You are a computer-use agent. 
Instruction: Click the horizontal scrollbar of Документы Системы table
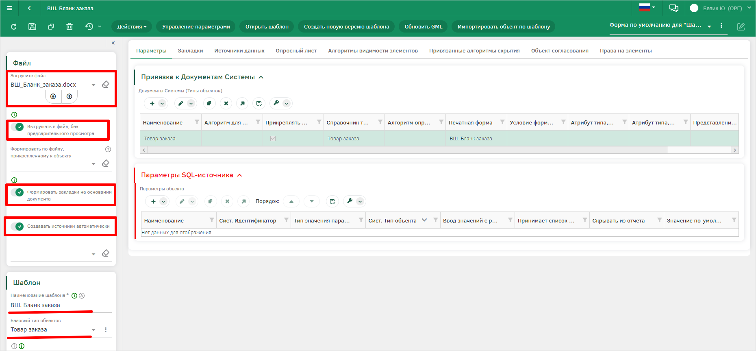pyautogui.click(x=408, y=150)
